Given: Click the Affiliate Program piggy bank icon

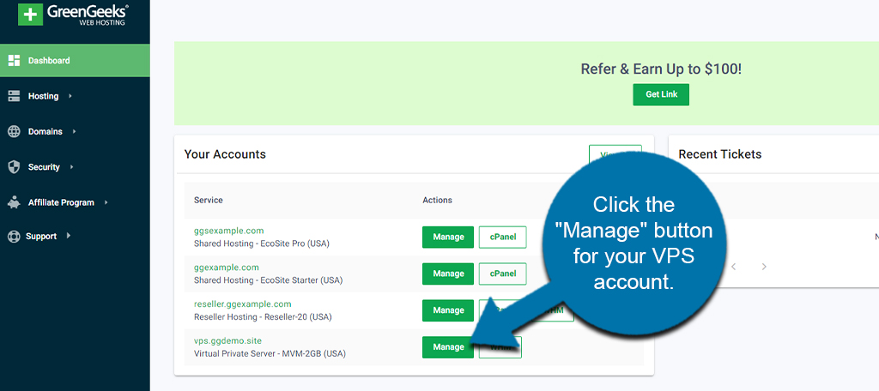Looking at the screenshot, I should [14, 202].
